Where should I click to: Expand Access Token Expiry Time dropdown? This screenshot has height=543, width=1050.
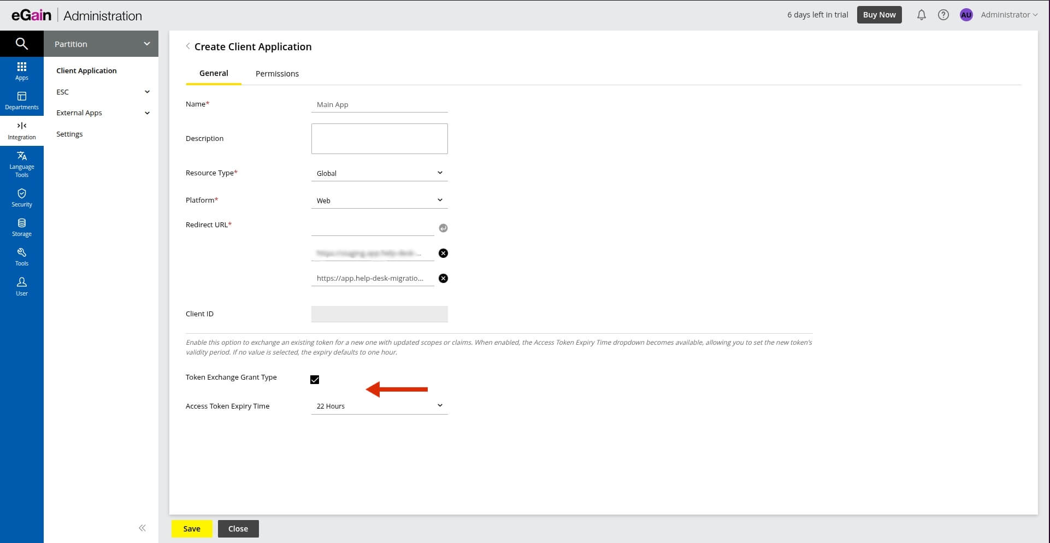click(379, 406)
